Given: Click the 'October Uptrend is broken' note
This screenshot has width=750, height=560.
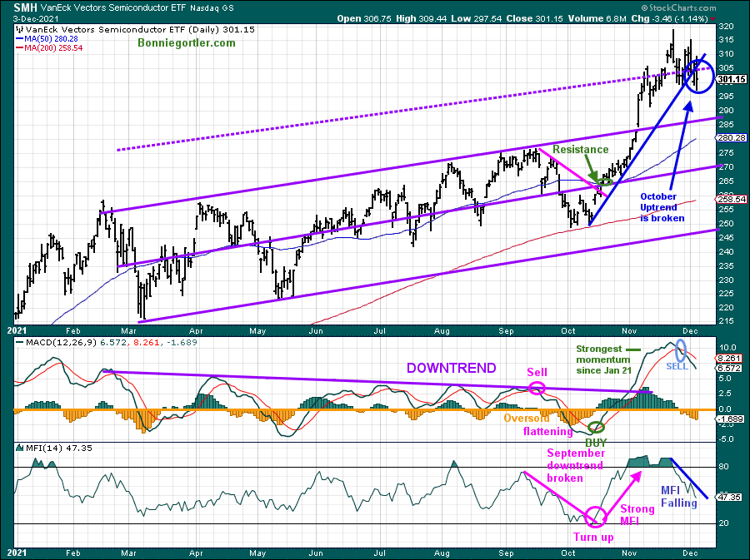Looking at the screenshot, I should pos(662,207).
